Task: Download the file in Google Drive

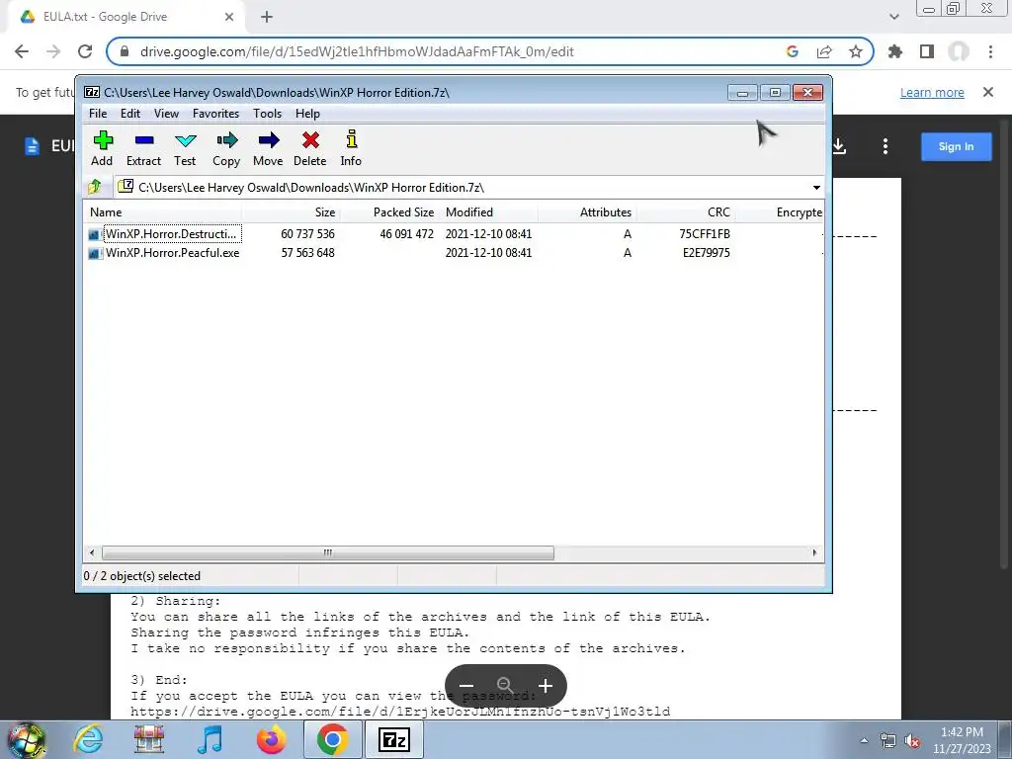Action: pyautogui.click(x=839, y=146)
